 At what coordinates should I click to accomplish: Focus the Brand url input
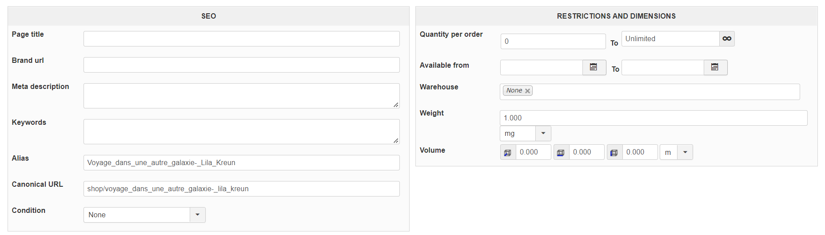(x=241, y=65)
